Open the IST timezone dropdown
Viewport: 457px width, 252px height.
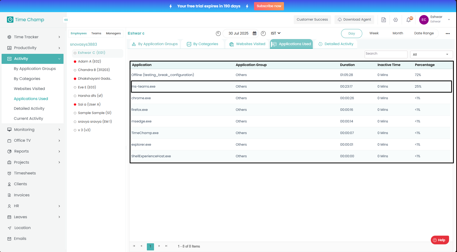coord(275,33)
